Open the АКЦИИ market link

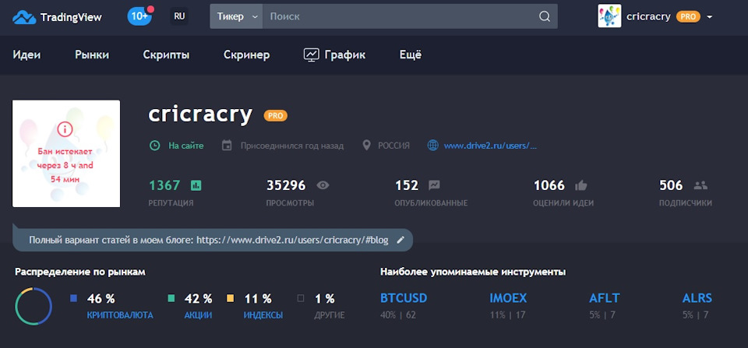click(x=198, y=315)
